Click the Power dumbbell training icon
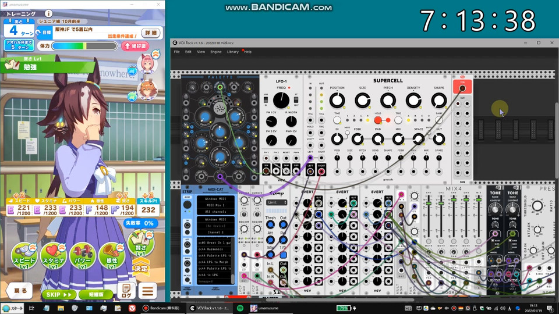Viewport: 559px width, 314px height. coord(82,256)
